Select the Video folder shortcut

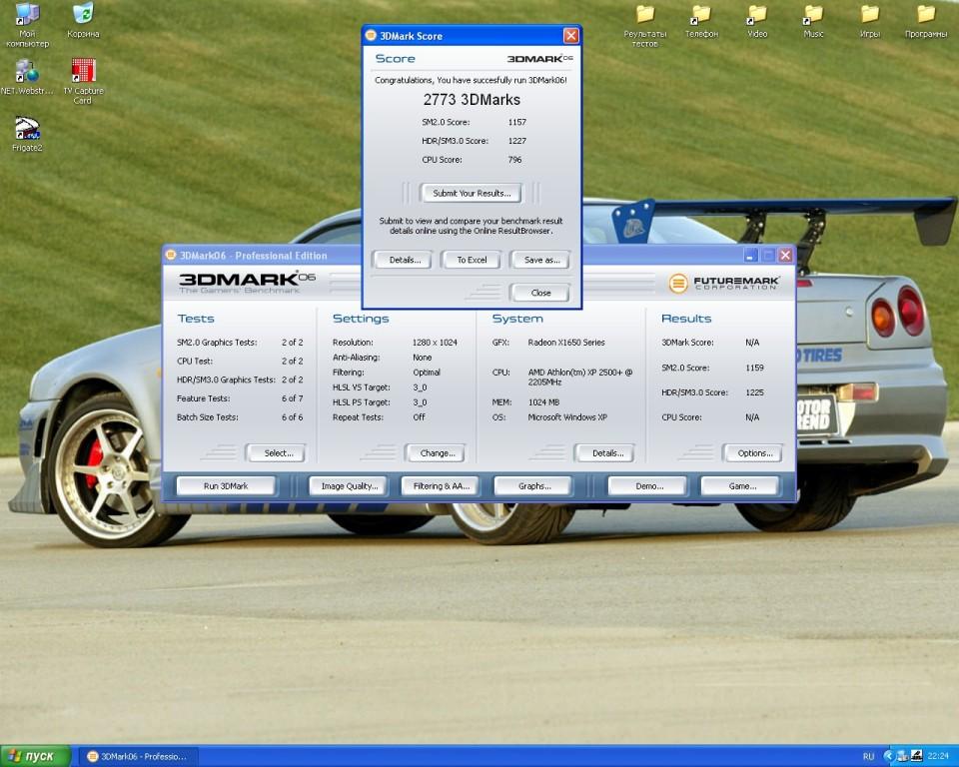757,20
